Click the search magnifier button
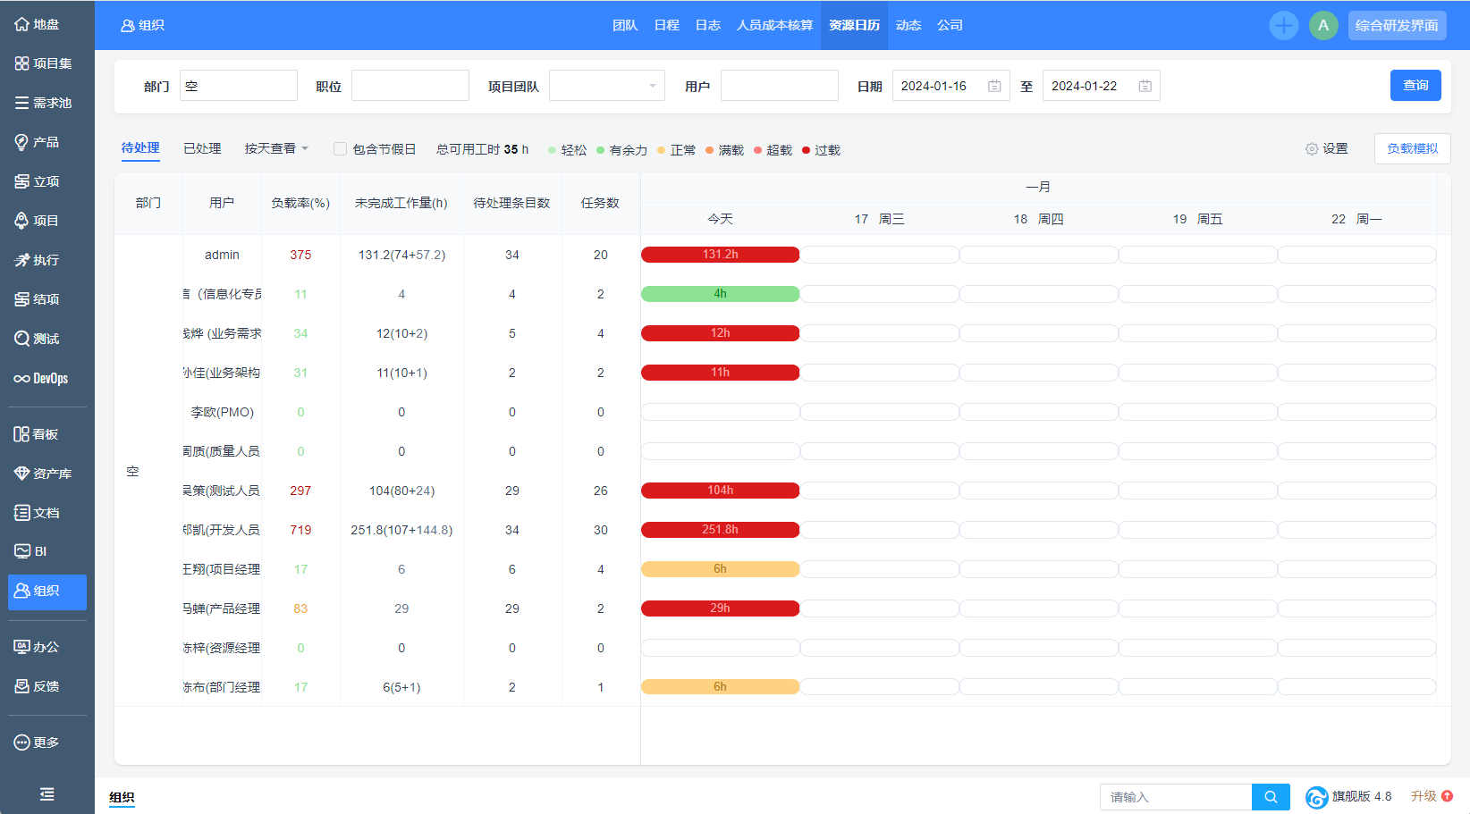This screenshot has width=1470, height=814. click(1270, 797)
